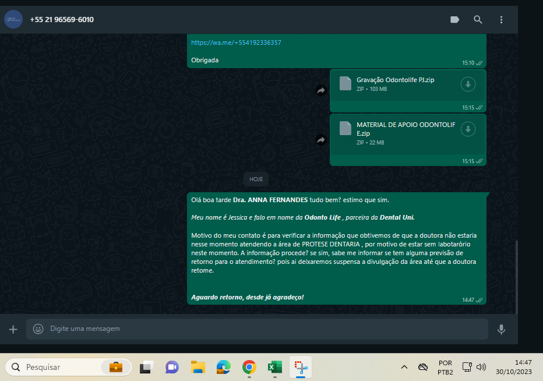Click the chat scrollbar thumb
Screen dimensions: 543x381
coord(516,276)
